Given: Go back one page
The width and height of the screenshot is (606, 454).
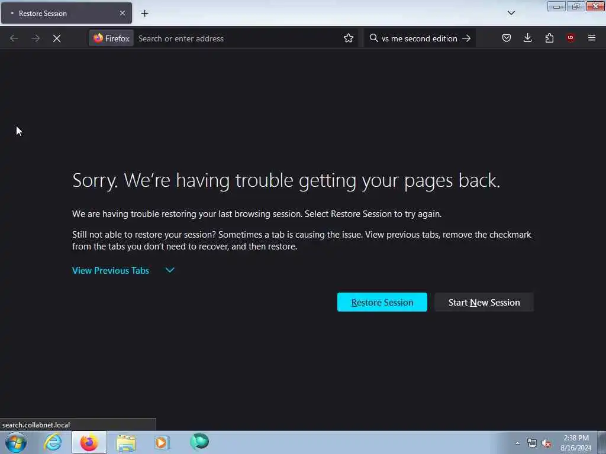Looking at the screenshot, I should click(14, 38).
